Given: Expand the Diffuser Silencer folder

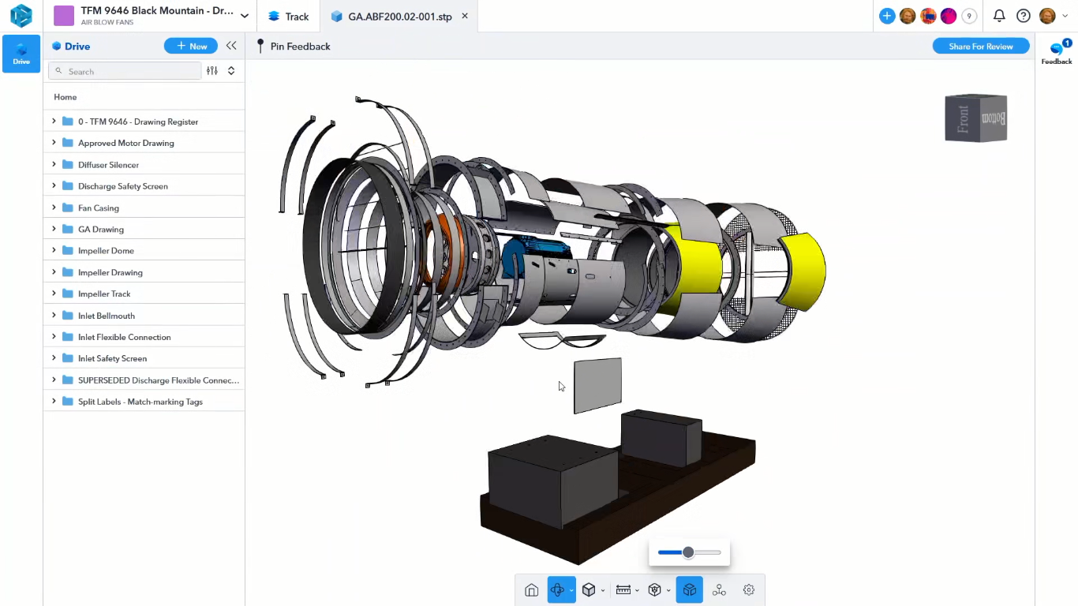Looking at the screenshot, I should (x=54, y=164).
